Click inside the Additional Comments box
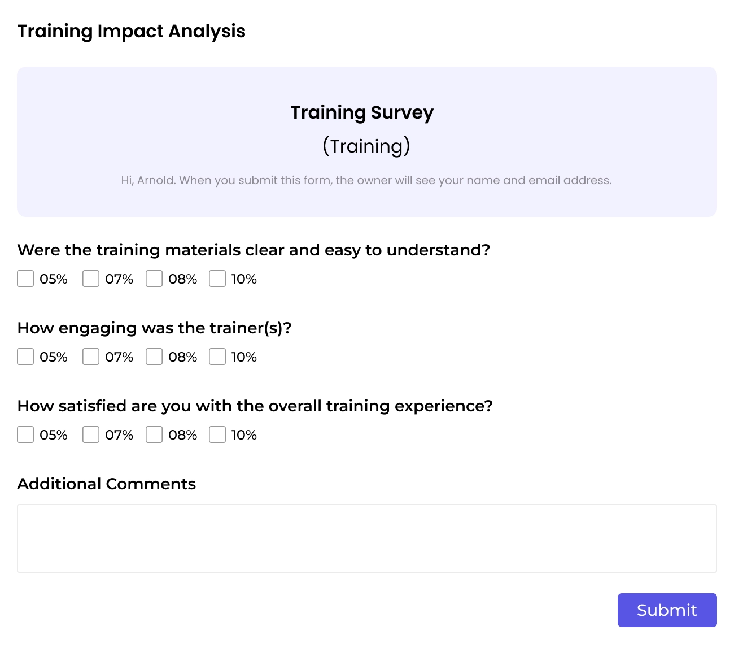 coord(367,538)
